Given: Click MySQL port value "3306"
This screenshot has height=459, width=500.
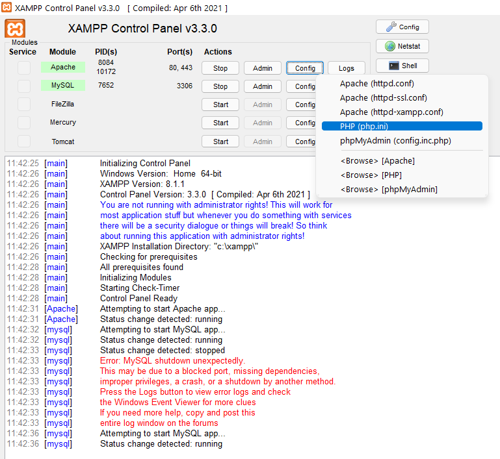Looking at the screenshot, I should click(x=185, y=86).
